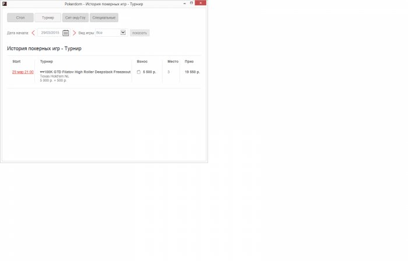The image size is (408, 261).
Task: Tick the checkbox beside 5 500 р. buy-in
Action: tap(139, 72)
